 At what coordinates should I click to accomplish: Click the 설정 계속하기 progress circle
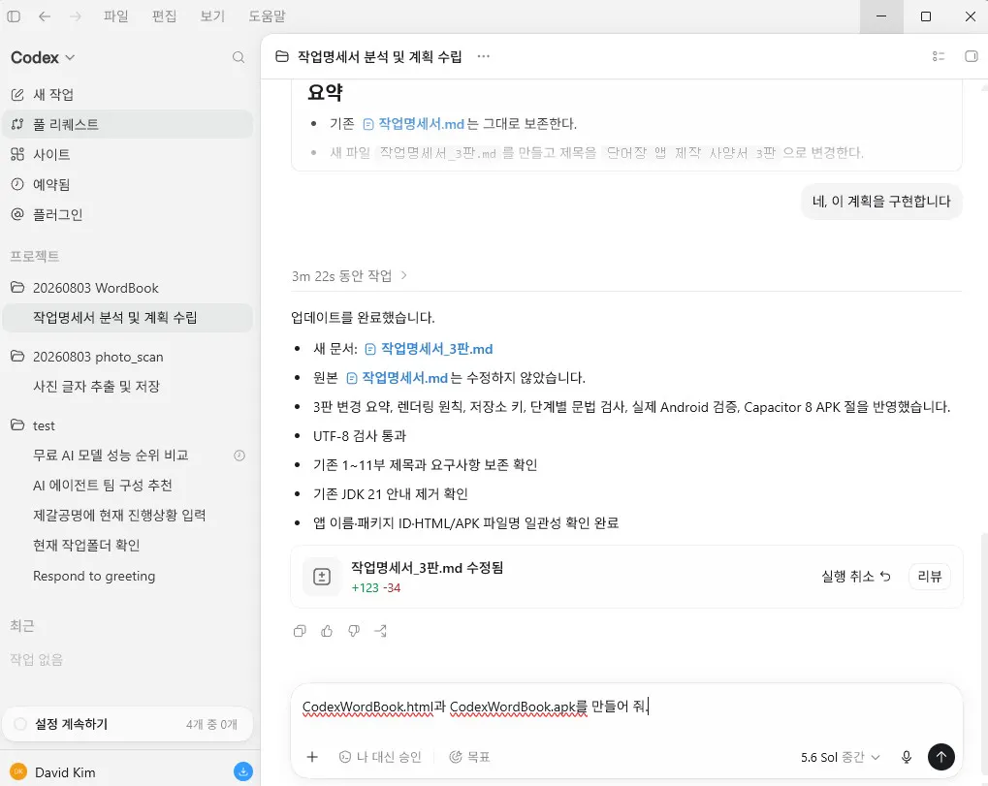pos(20,724)
